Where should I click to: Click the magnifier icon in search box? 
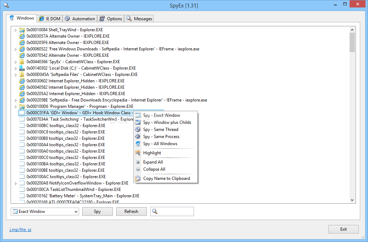(155, 211)
